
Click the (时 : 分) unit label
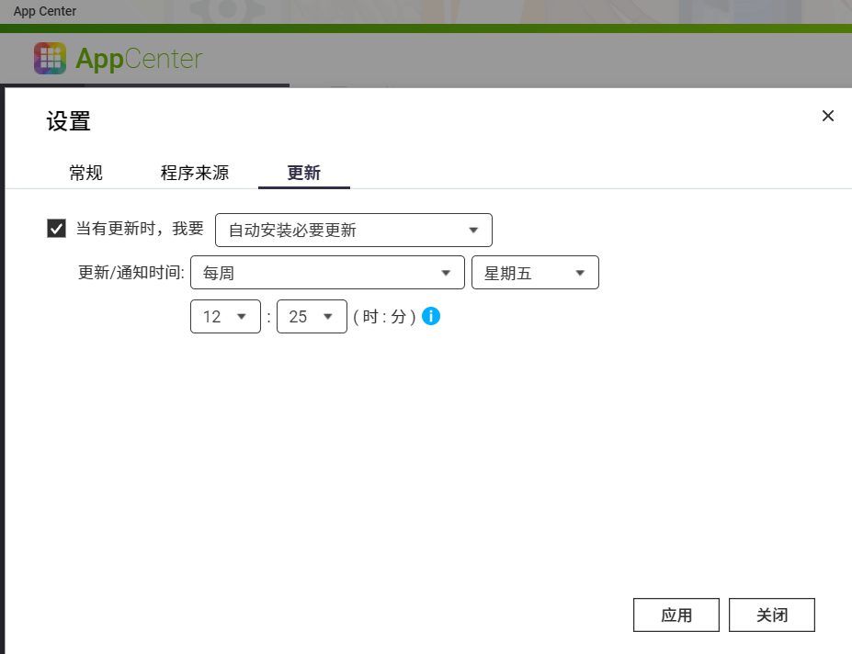pos(384,317)
